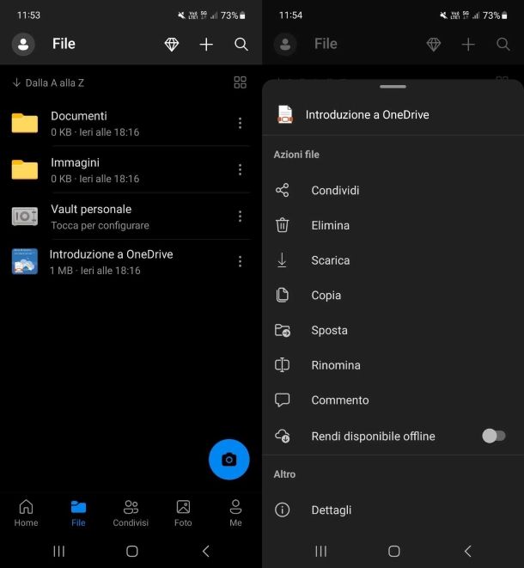Tap the premium diamond icon in left screen
The width and height of the screenshot is (524, 568).
pos(172,44)
